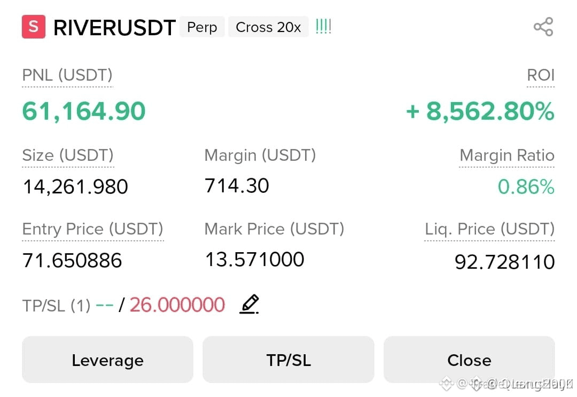This screenshot has height=397, width=577.
Task: Open the Leverage button
Action: 107,360
